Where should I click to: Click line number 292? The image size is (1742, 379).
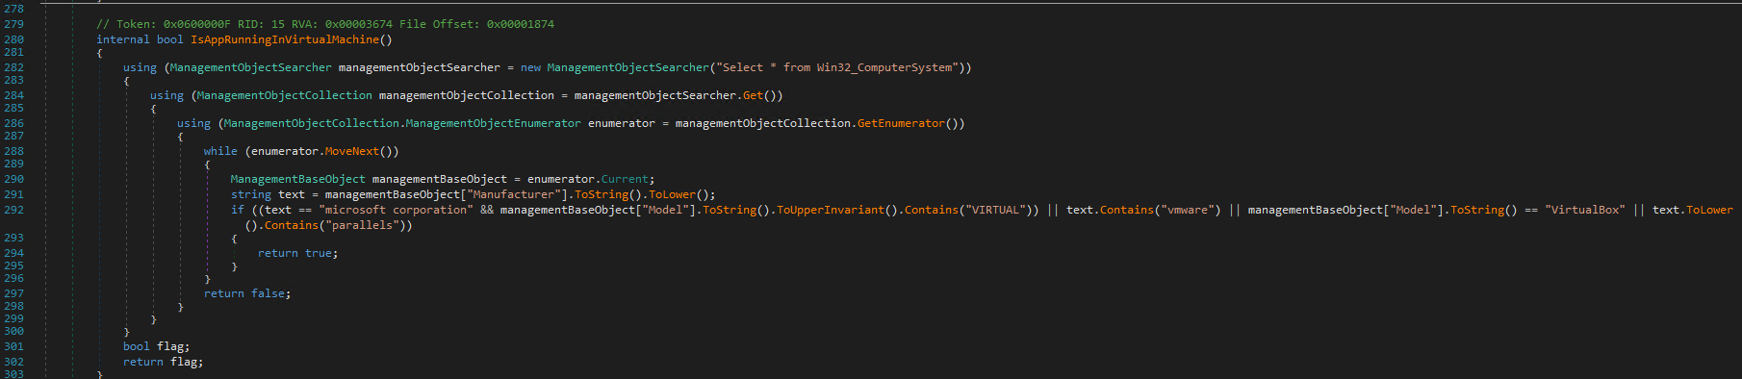pos(13,210)
